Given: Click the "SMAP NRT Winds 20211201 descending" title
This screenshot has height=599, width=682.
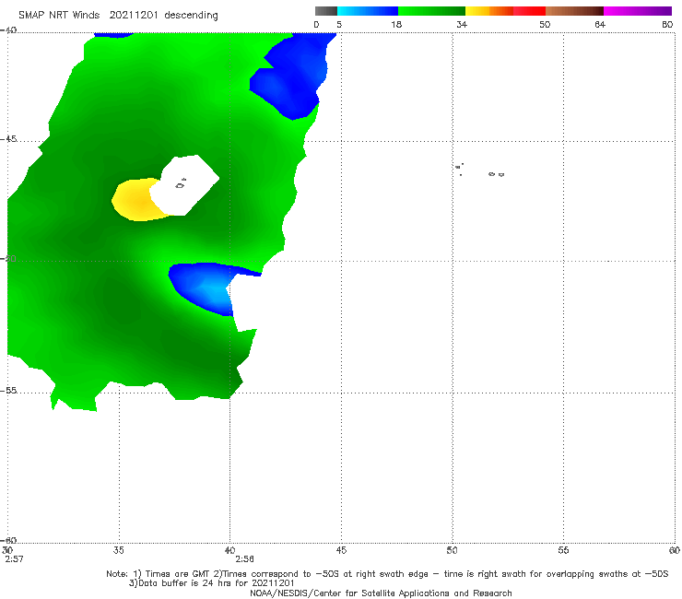Looking at the screenshot, I should tap(118, 16).
